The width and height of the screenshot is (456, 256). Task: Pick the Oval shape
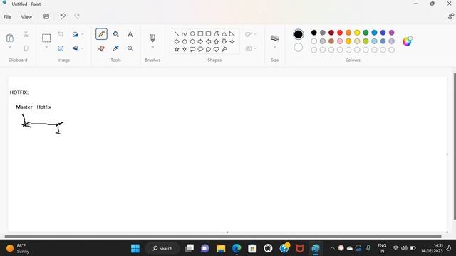pyautogui.click(x=192, y=34)
